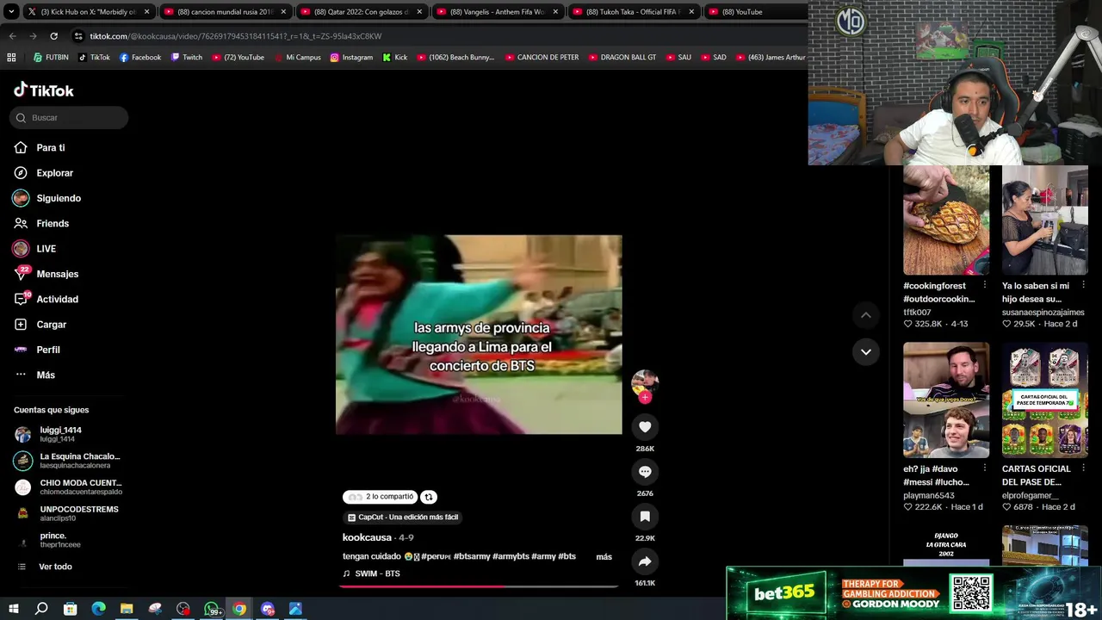Open followed account CHIO MODA CUENTA
This screenshot has height=620, width=1102.
(68, 487)
